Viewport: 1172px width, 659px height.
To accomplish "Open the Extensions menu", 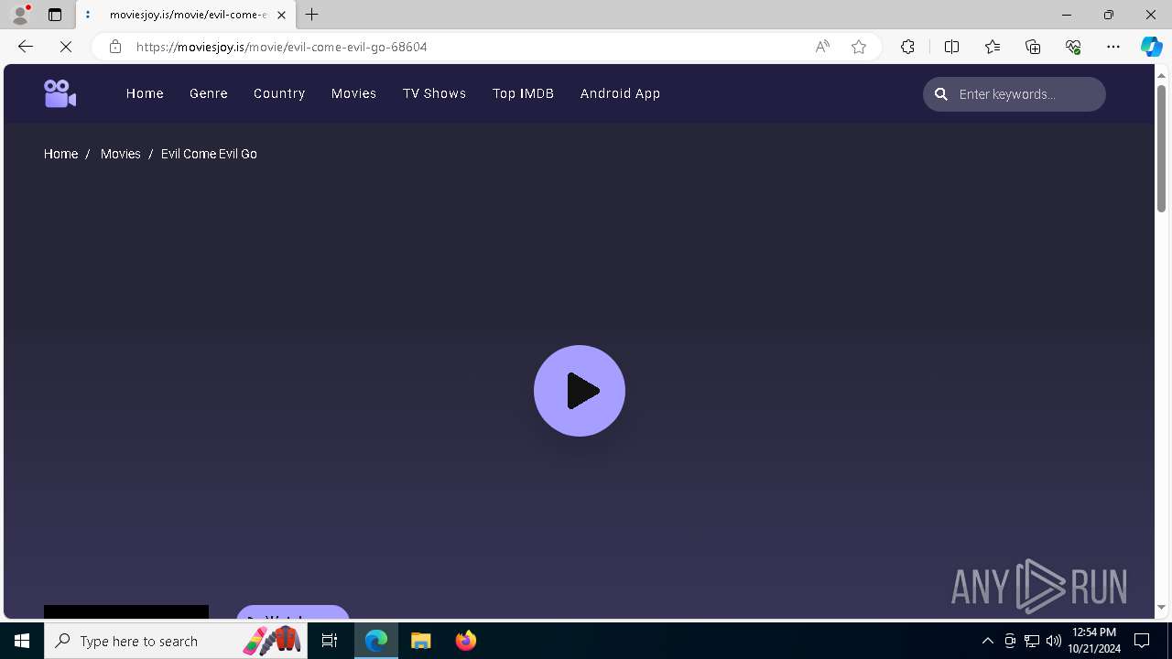I will [907, 47].
